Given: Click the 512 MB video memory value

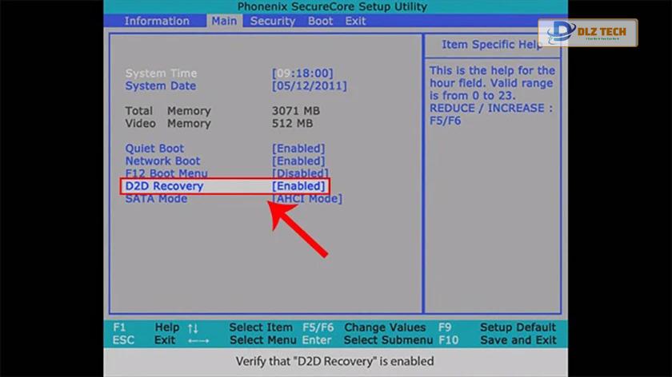Looking at the screenshot, I should point(292,123).
